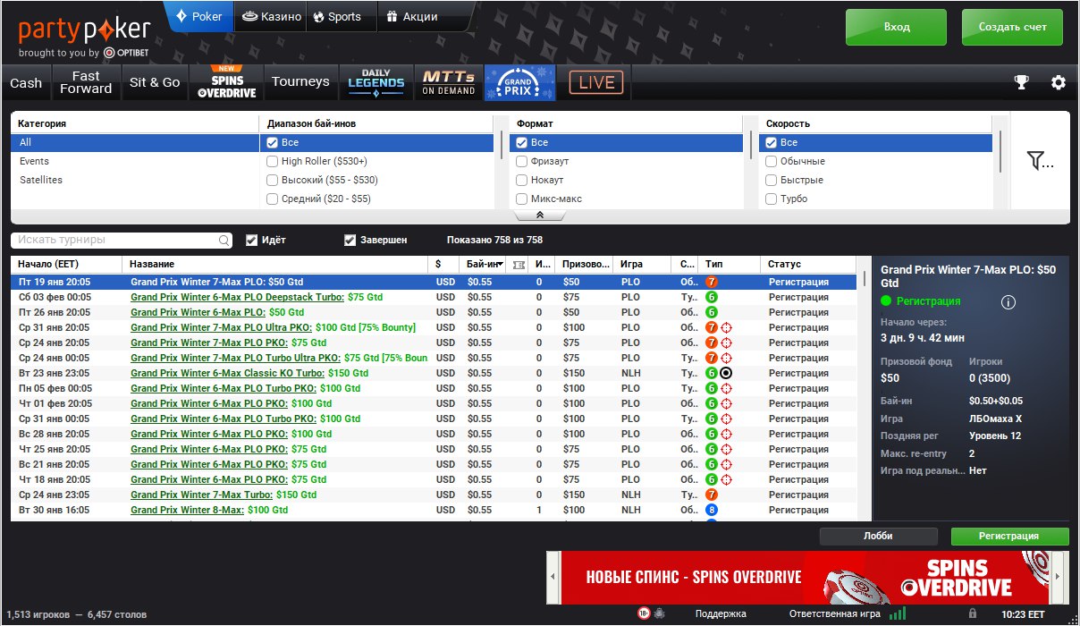1080x626 pixels.
Task: Toggle the "Идёт" checkbox
Action: point(252,240)
